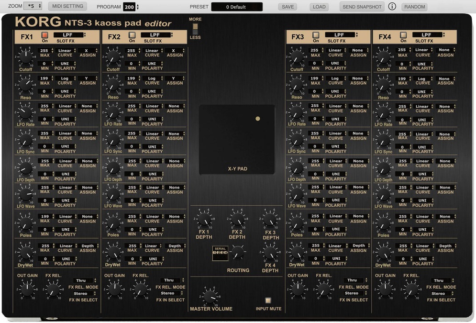Click the info icon near Send Snapshot

(x=392, y=7)
